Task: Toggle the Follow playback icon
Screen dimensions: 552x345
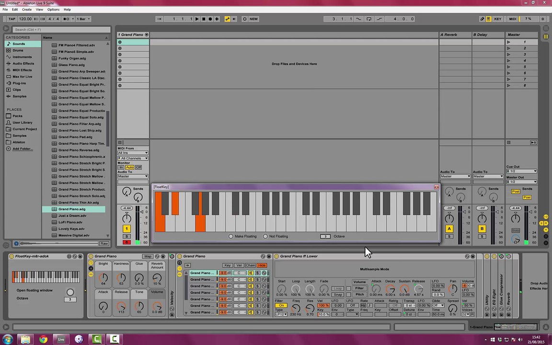Action: (160, 19)
